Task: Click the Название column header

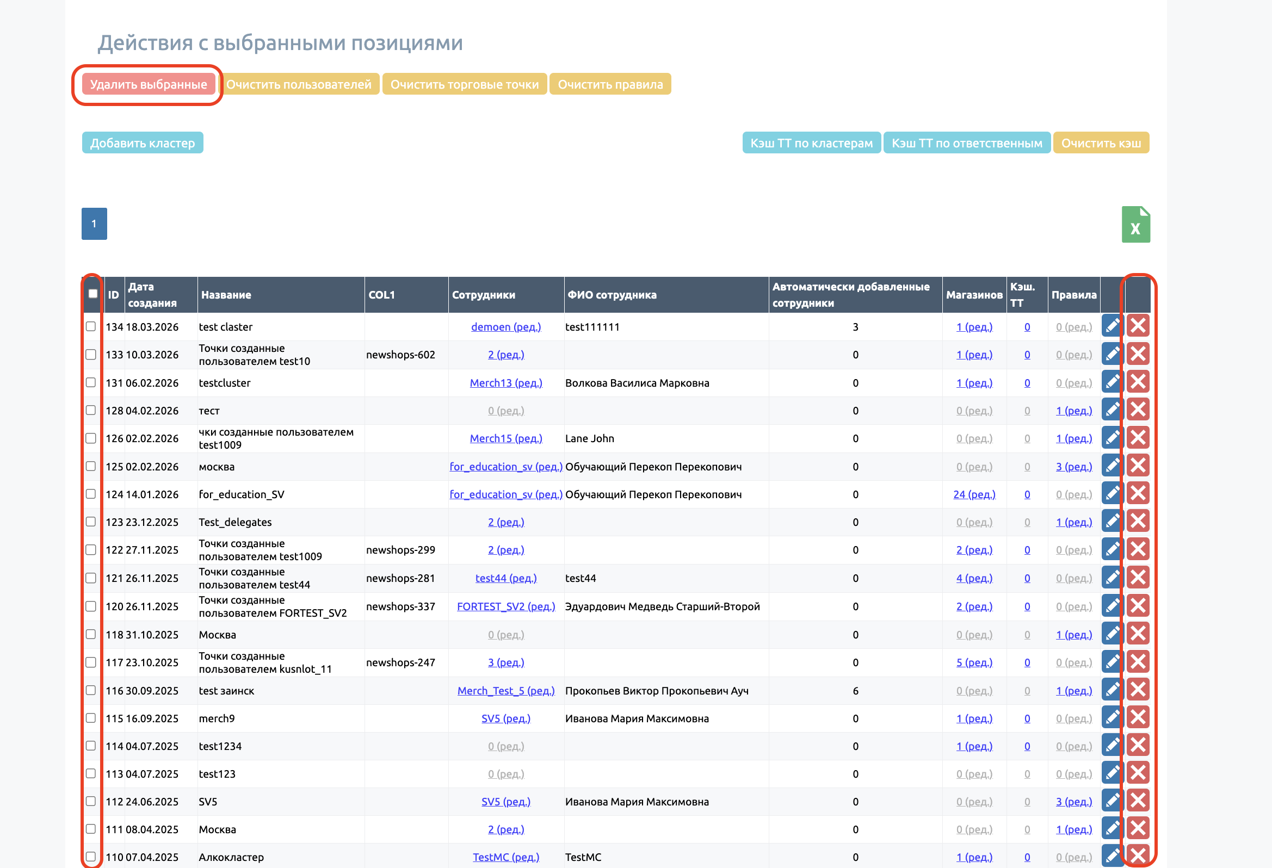Action: 226,295
